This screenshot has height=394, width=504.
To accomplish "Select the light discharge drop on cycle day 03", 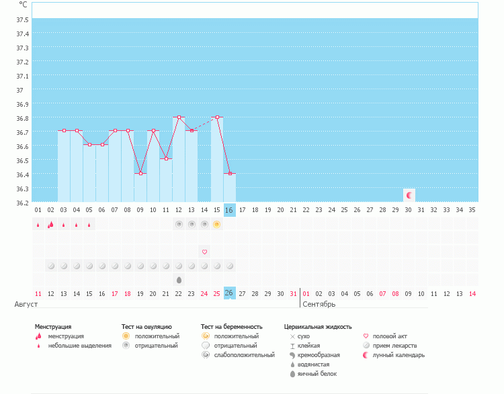I will coord(64,225).
